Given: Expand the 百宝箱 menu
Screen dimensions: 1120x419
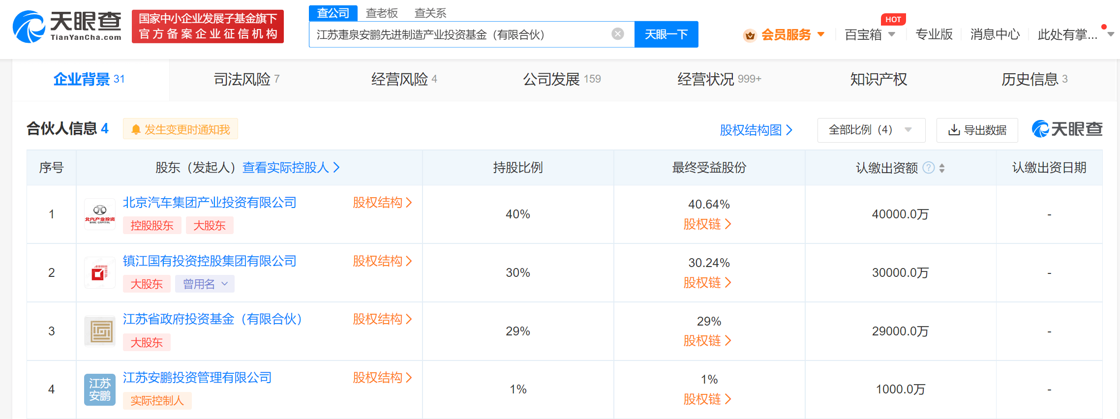Looking at the screenshot, I should click(870, 34).
